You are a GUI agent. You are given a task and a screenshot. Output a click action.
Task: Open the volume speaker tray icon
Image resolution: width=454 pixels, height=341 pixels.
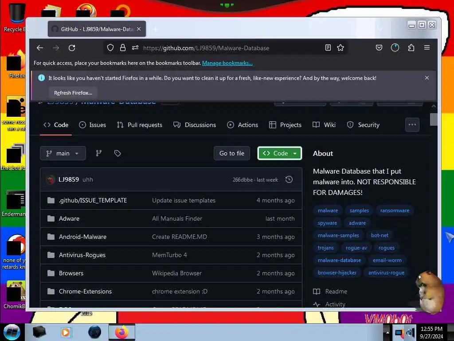pos(410,333)
